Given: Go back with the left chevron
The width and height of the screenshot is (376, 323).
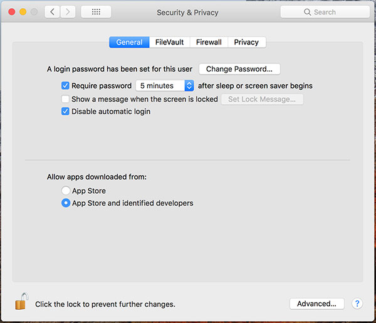Looking at the screenshot, I should pos(52,12).
